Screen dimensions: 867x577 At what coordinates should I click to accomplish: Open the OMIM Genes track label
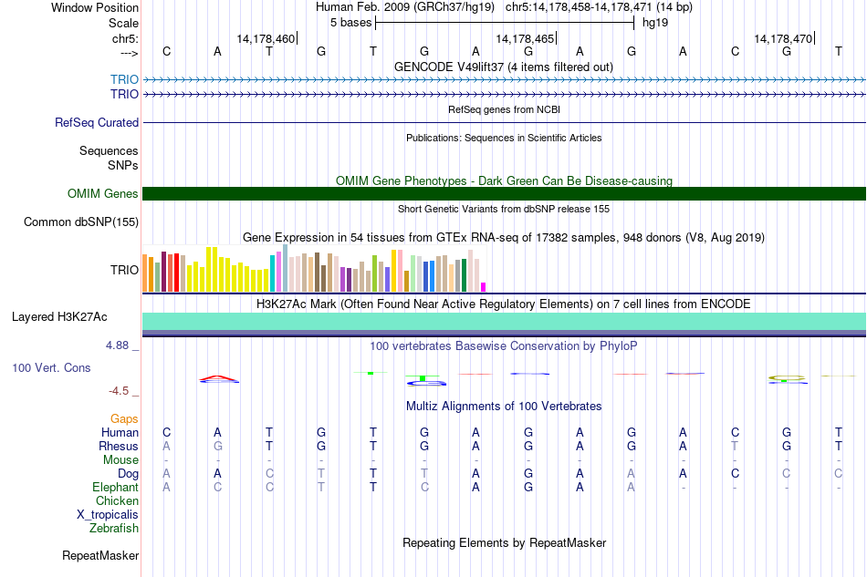(x=103, y=194)
